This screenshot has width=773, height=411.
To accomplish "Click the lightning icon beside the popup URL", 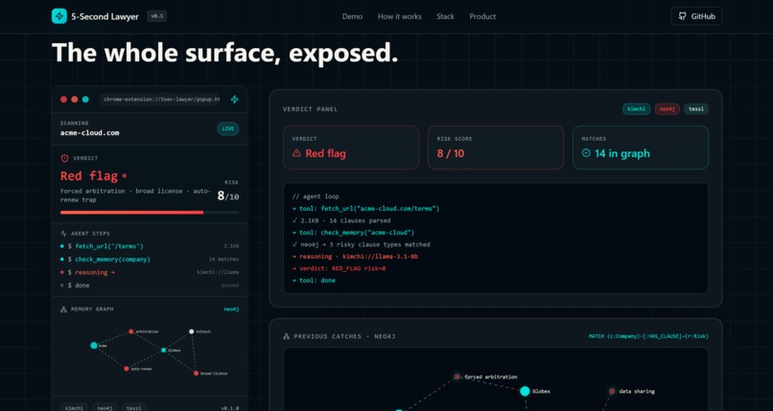I will (235, 100).
